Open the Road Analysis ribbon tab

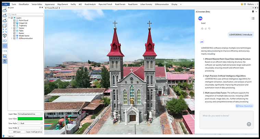(x=90, y=4)
